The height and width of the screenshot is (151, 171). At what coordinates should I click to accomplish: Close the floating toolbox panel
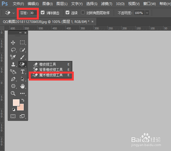pyautogui.click(x=25, y=33)
